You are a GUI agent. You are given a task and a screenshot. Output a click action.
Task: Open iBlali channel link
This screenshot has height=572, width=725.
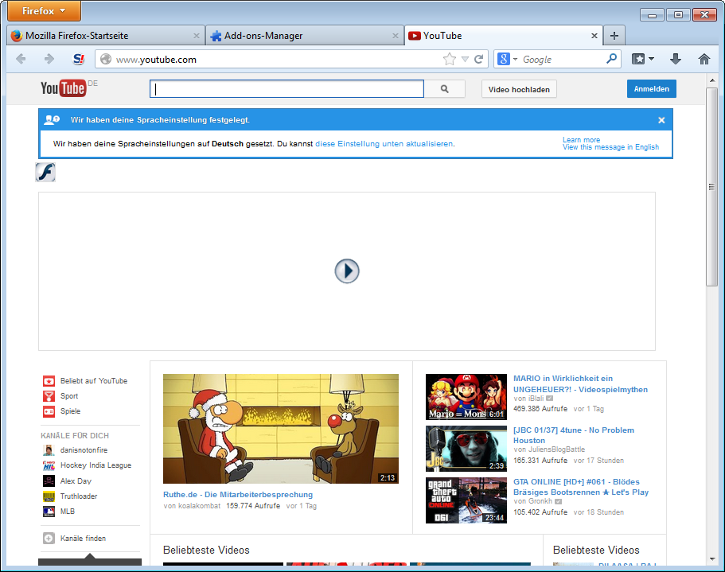pos(536,399)
